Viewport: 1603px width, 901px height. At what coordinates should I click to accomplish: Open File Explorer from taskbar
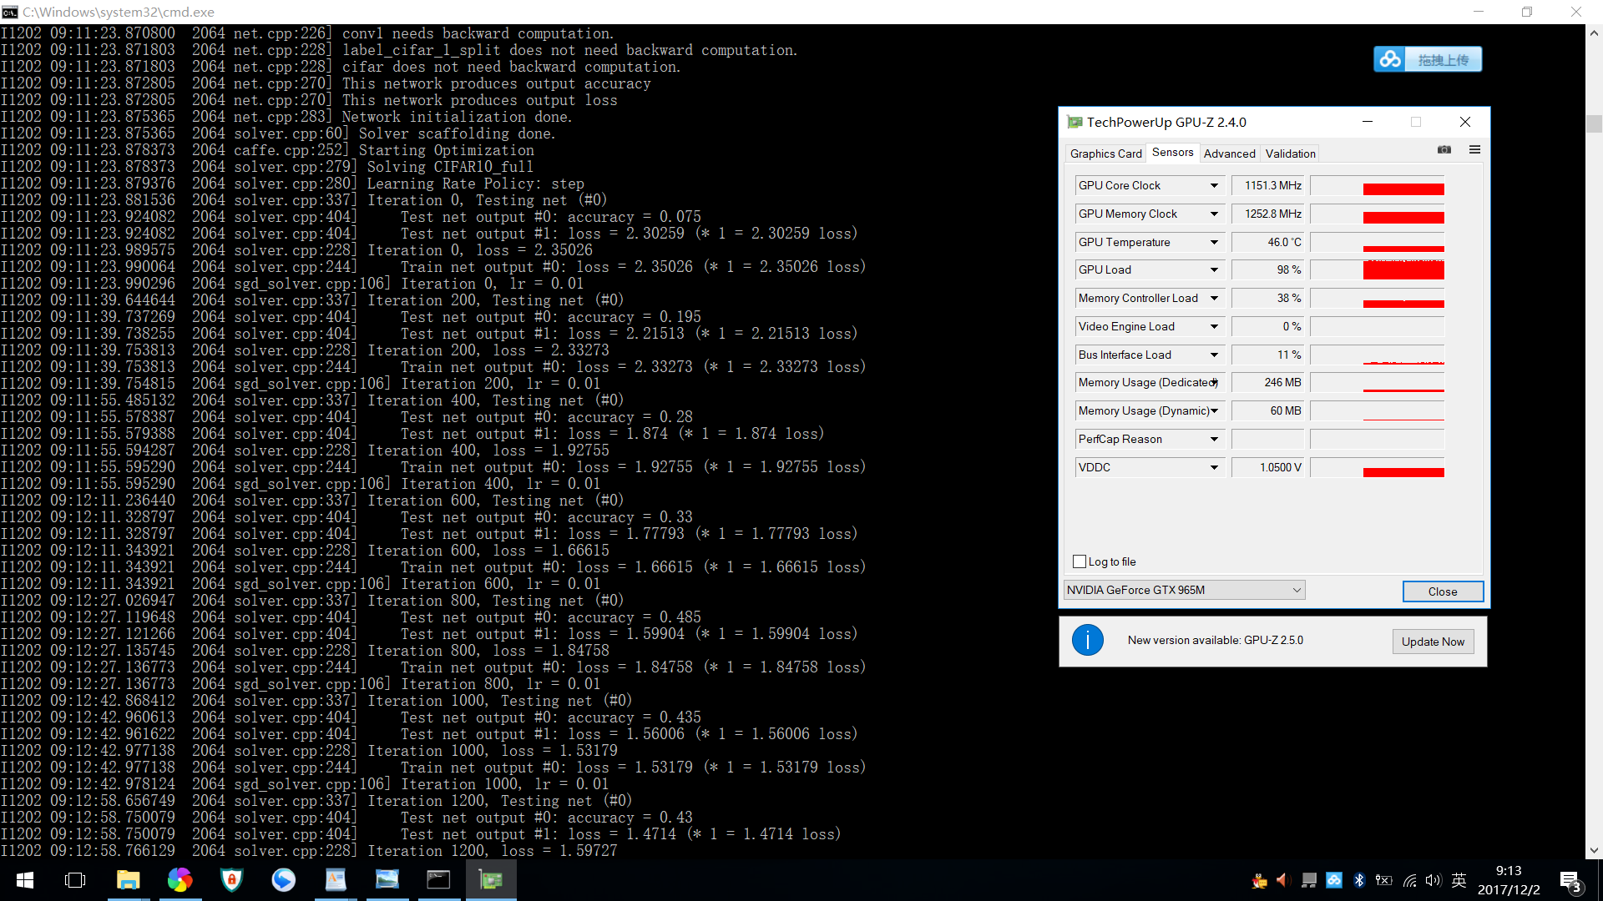click(x=128, y=880)
